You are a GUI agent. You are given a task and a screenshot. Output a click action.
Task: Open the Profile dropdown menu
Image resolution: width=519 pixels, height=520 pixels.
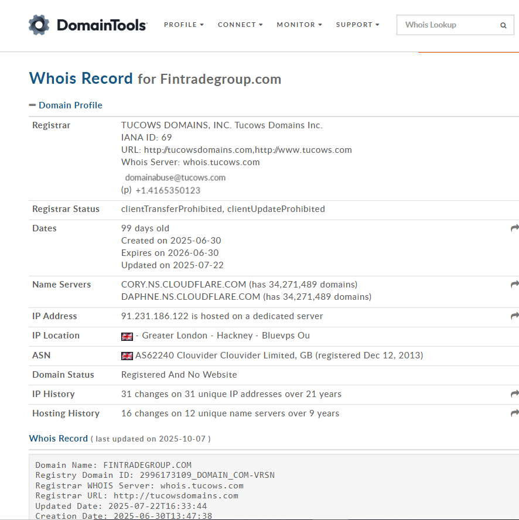[x=184, y=25]
